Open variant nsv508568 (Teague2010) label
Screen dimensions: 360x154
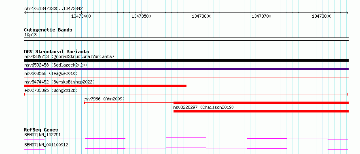(x=51, y=73)
